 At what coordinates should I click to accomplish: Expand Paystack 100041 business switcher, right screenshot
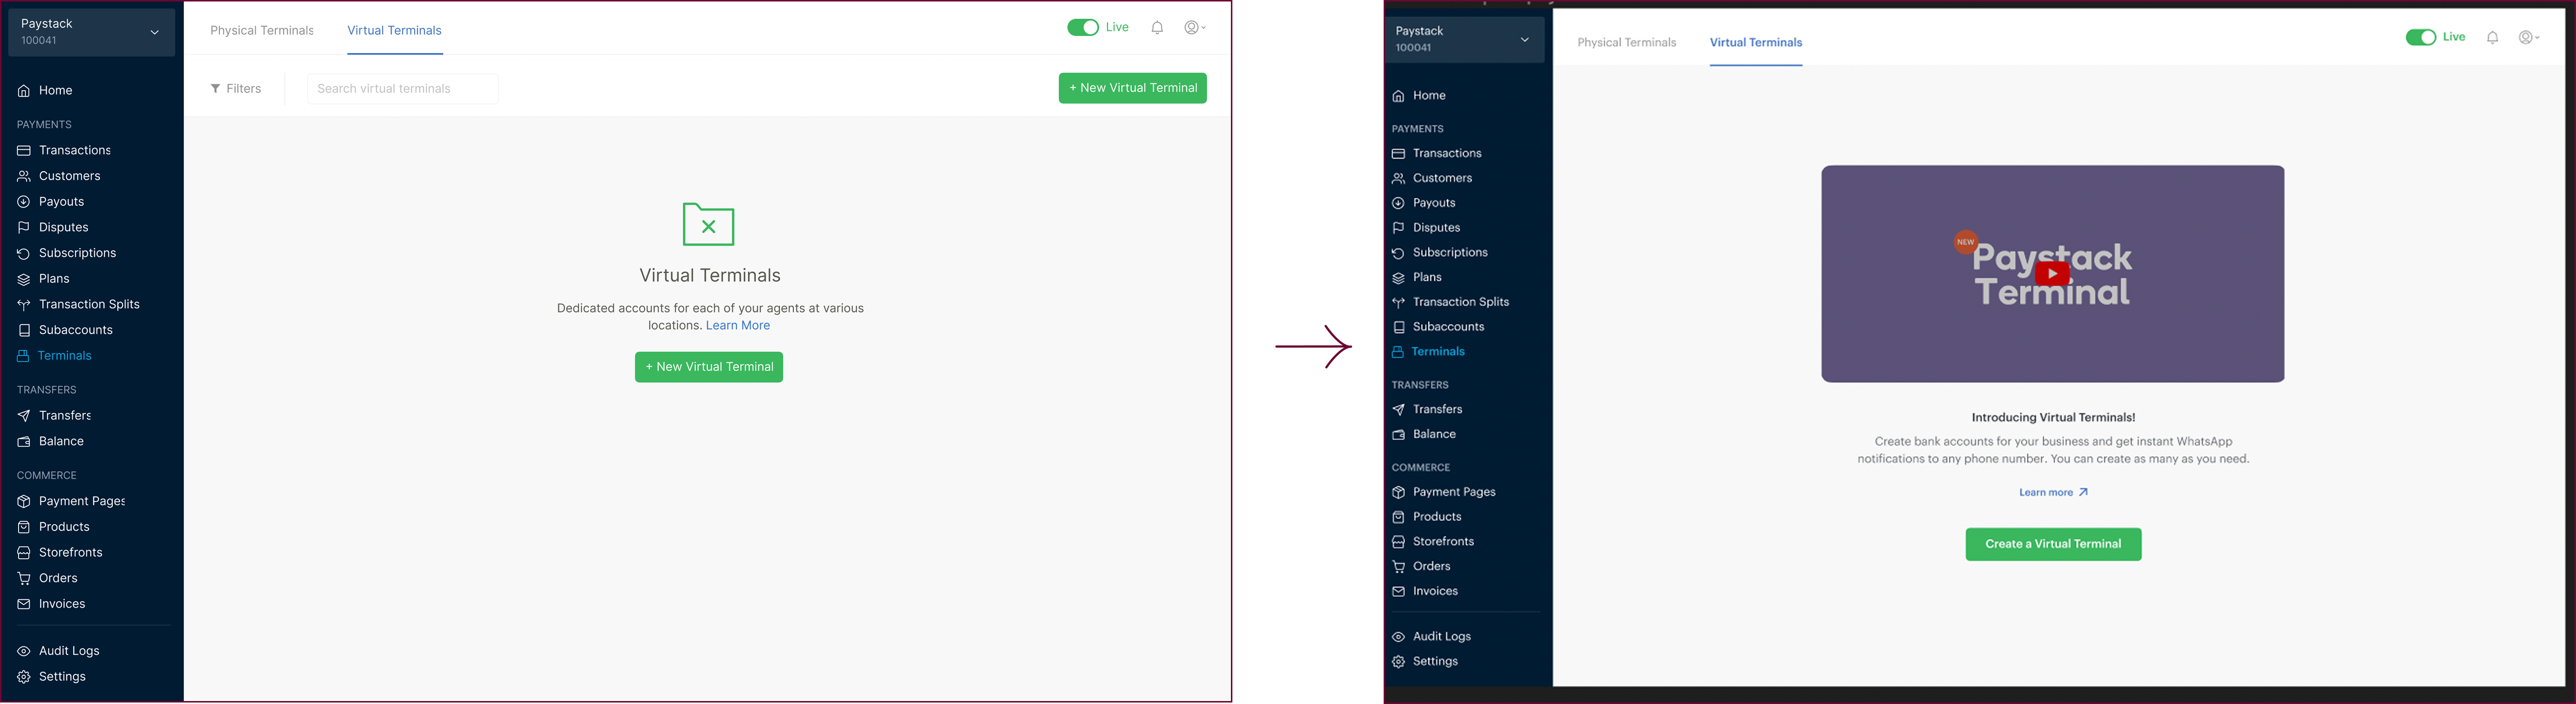1465,40
